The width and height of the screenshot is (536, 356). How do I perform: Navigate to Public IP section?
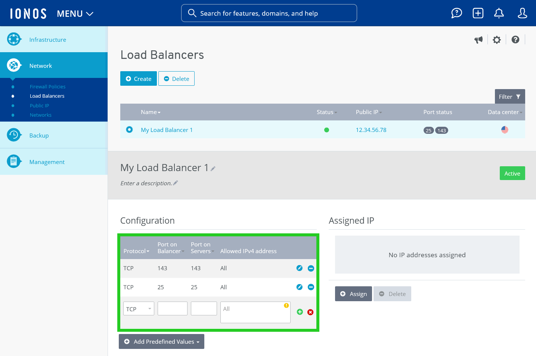pyautogui.click(x=39, y=105)
